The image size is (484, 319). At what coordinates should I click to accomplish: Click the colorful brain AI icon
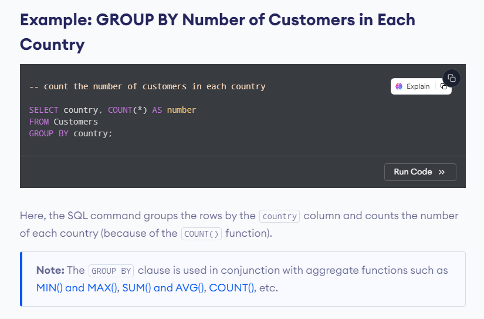coord(399,86)
